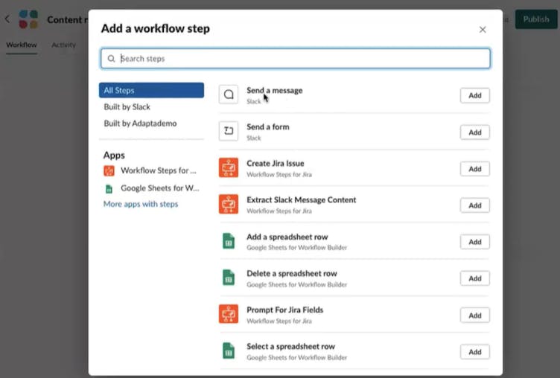Click the back arrow in the background window
This screenshot has height=378, width=560.
pyautogui.click(x=7, y=19)
